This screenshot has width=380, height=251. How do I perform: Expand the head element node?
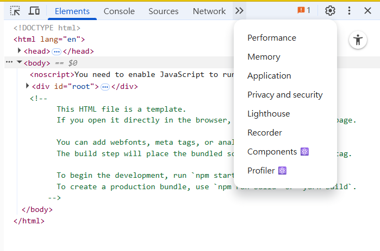pos(19,50)
